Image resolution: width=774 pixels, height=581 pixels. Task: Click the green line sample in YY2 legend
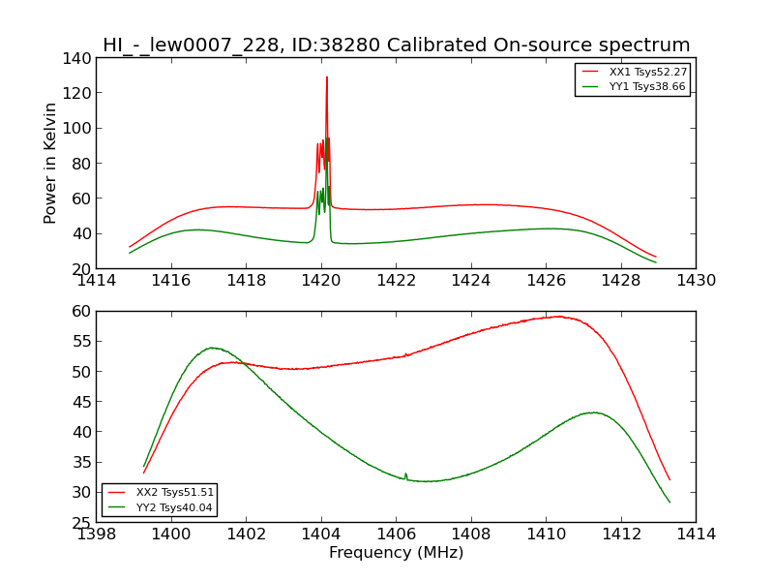(117, 507)
